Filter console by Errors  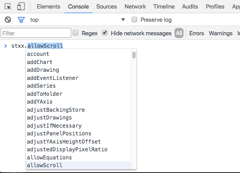(196, 33)
